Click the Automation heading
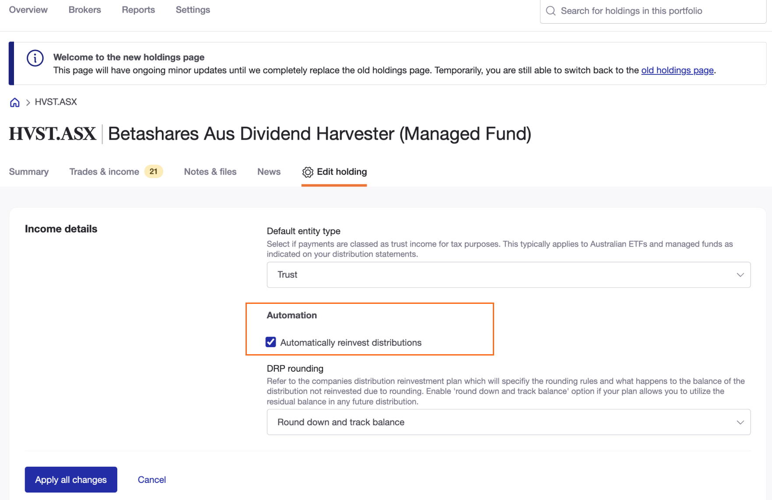This screenshot has width=772, height=500. [x=292, y=315]
